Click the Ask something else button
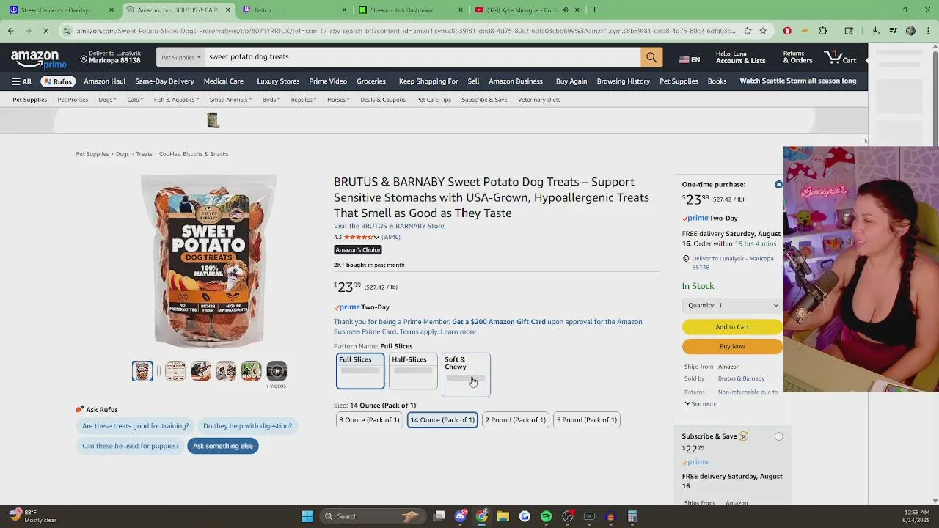The width and height of the screenshot is (939, 528). point(223,446)
